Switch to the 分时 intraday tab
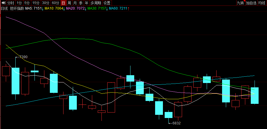267x129 pixels. pyautogui.click(x=11, y=3)
